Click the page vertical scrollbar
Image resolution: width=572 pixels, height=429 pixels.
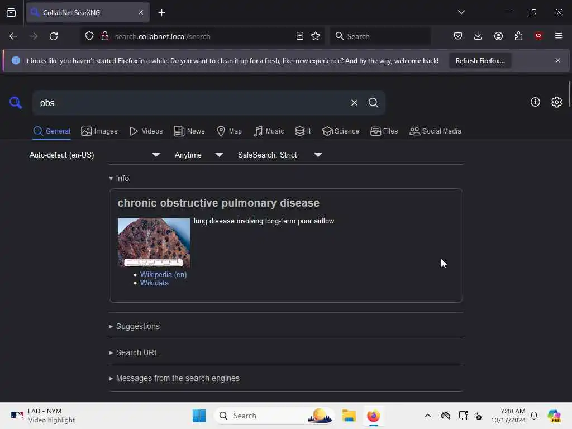click(569, 94)
